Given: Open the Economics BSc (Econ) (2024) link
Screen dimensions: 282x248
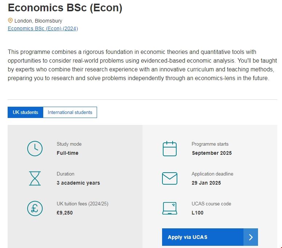Looking at the screenshot, I should pos(43,29).
